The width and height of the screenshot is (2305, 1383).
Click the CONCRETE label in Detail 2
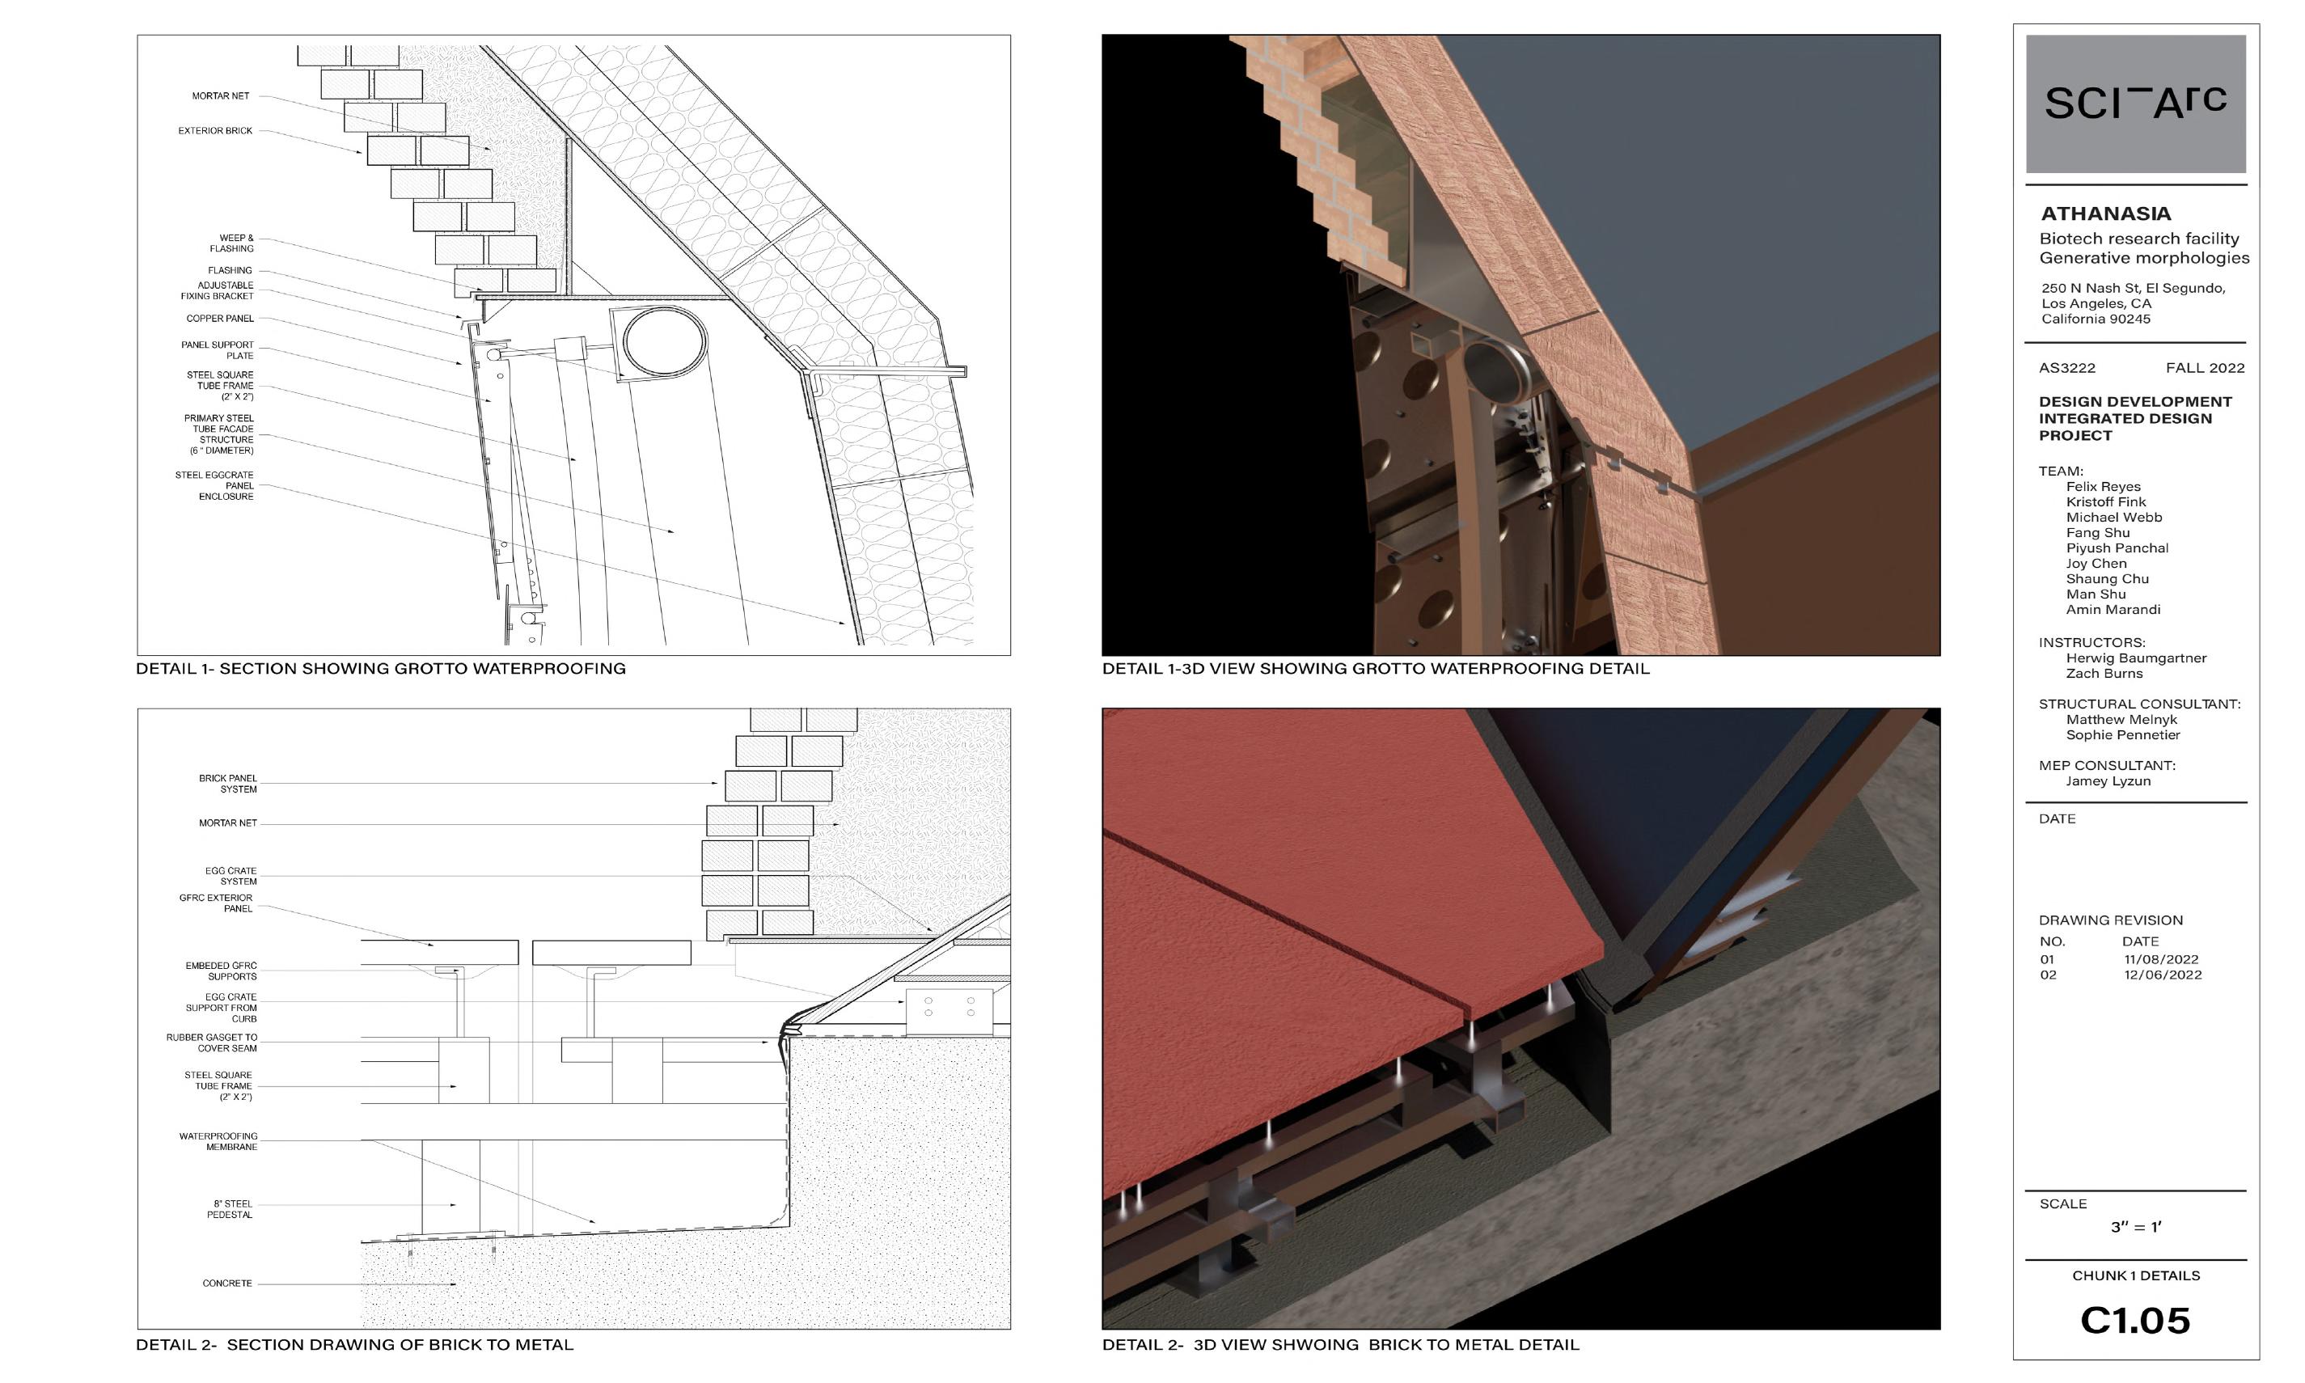(226, 1284)
